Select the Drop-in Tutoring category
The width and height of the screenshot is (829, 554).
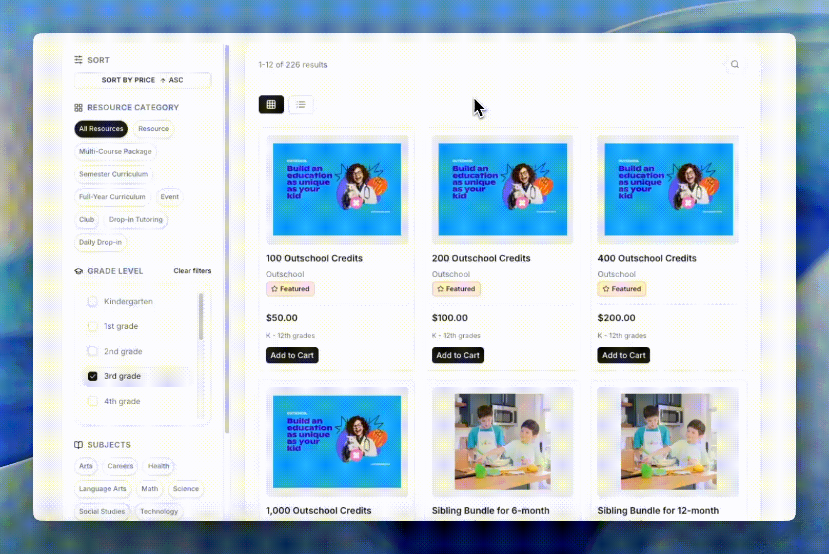[x=136, y=220]
